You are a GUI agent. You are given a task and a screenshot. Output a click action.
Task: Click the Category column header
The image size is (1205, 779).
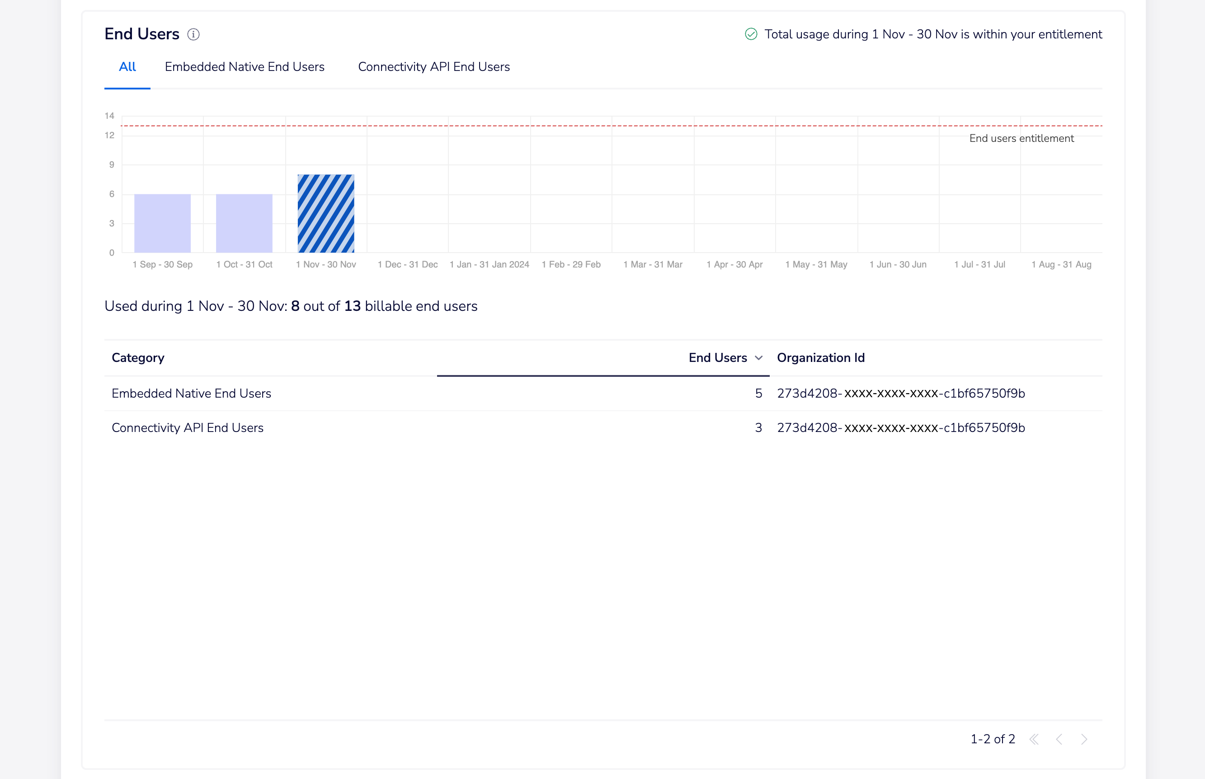tap(138, 358)
